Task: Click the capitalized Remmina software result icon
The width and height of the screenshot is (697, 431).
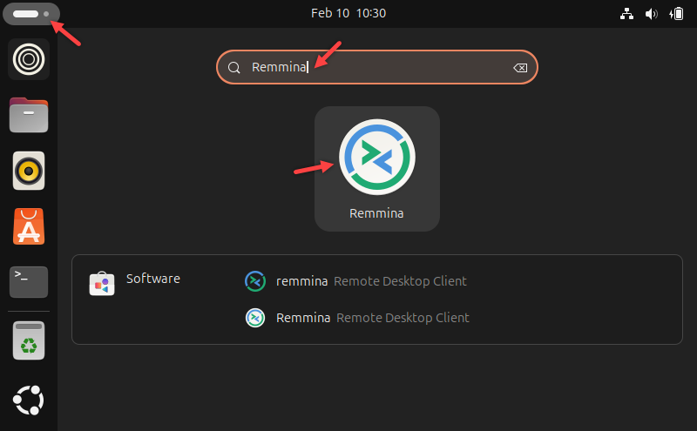Action: pyautogui.click(x=255, y=318)
